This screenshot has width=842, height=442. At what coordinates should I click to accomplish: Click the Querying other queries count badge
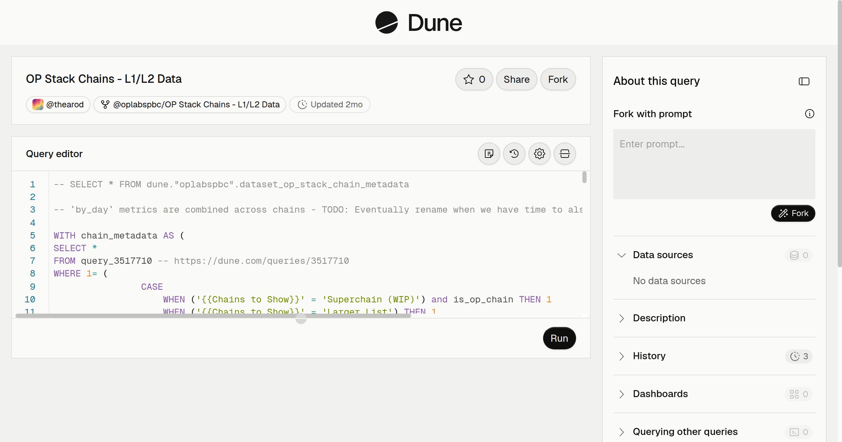[799, 432]
